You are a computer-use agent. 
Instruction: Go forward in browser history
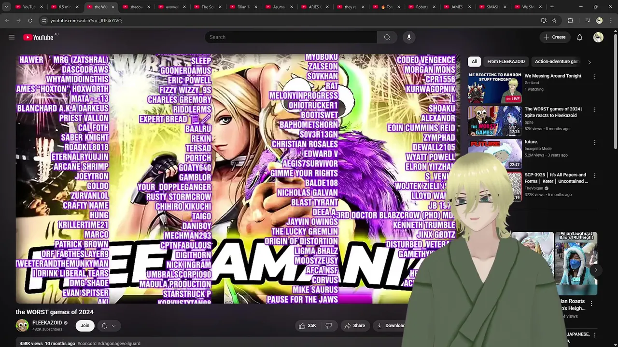click(18, 20)
